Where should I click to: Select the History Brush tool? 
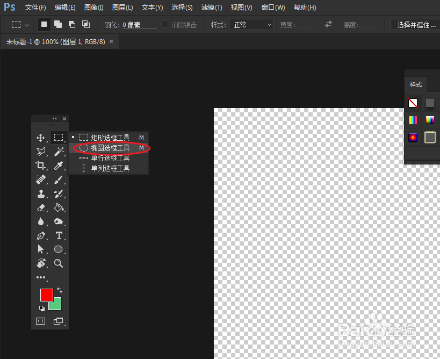click(x=59, y=193)
